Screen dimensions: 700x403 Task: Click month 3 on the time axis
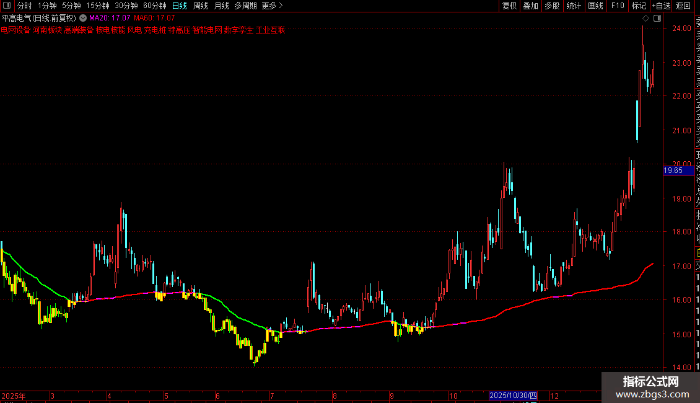coord(52,396)
